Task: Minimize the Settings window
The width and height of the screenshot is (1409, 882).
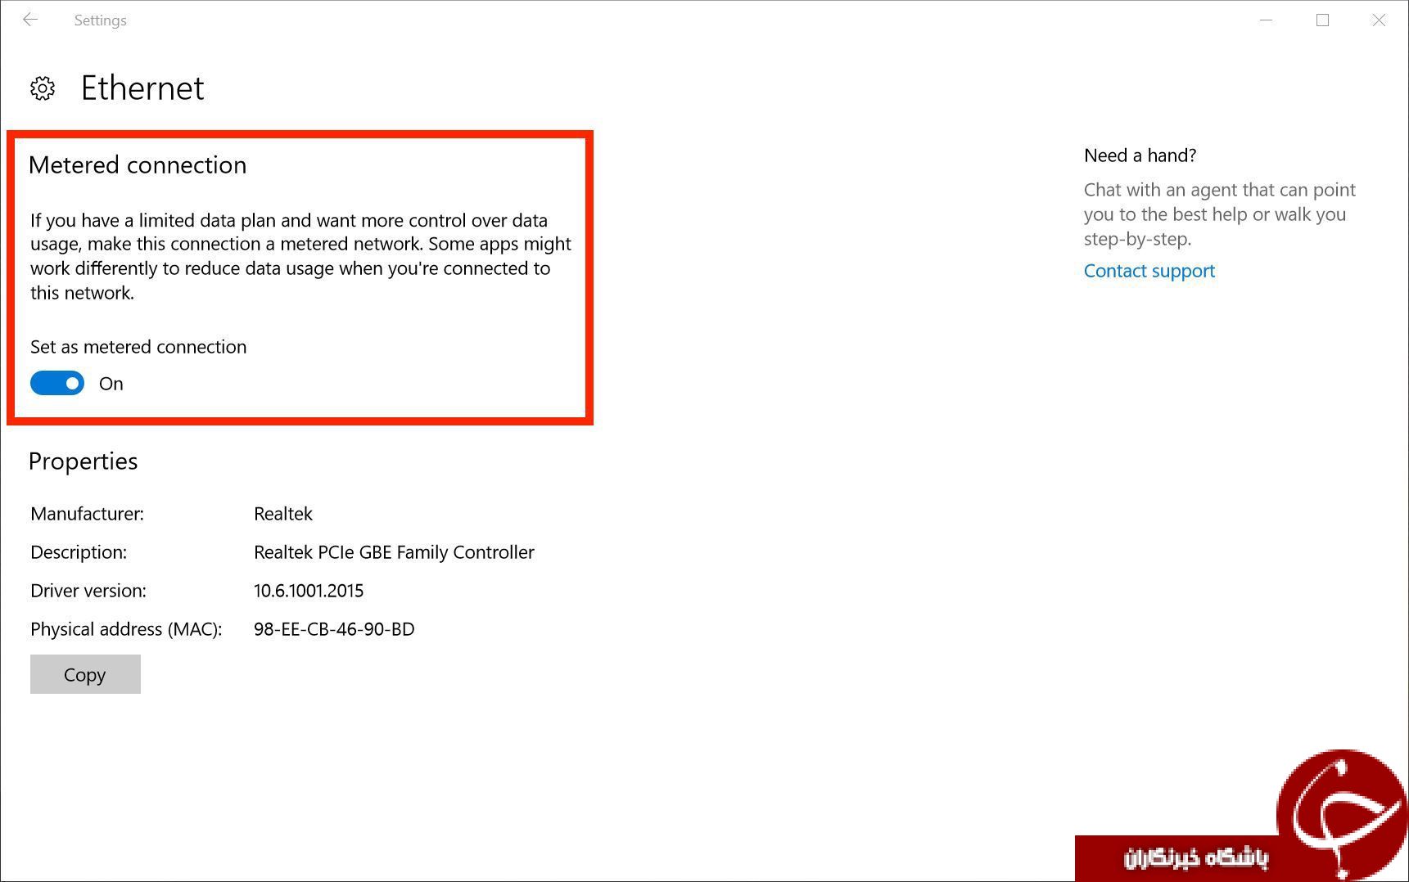Action: tap(1266, 20)
